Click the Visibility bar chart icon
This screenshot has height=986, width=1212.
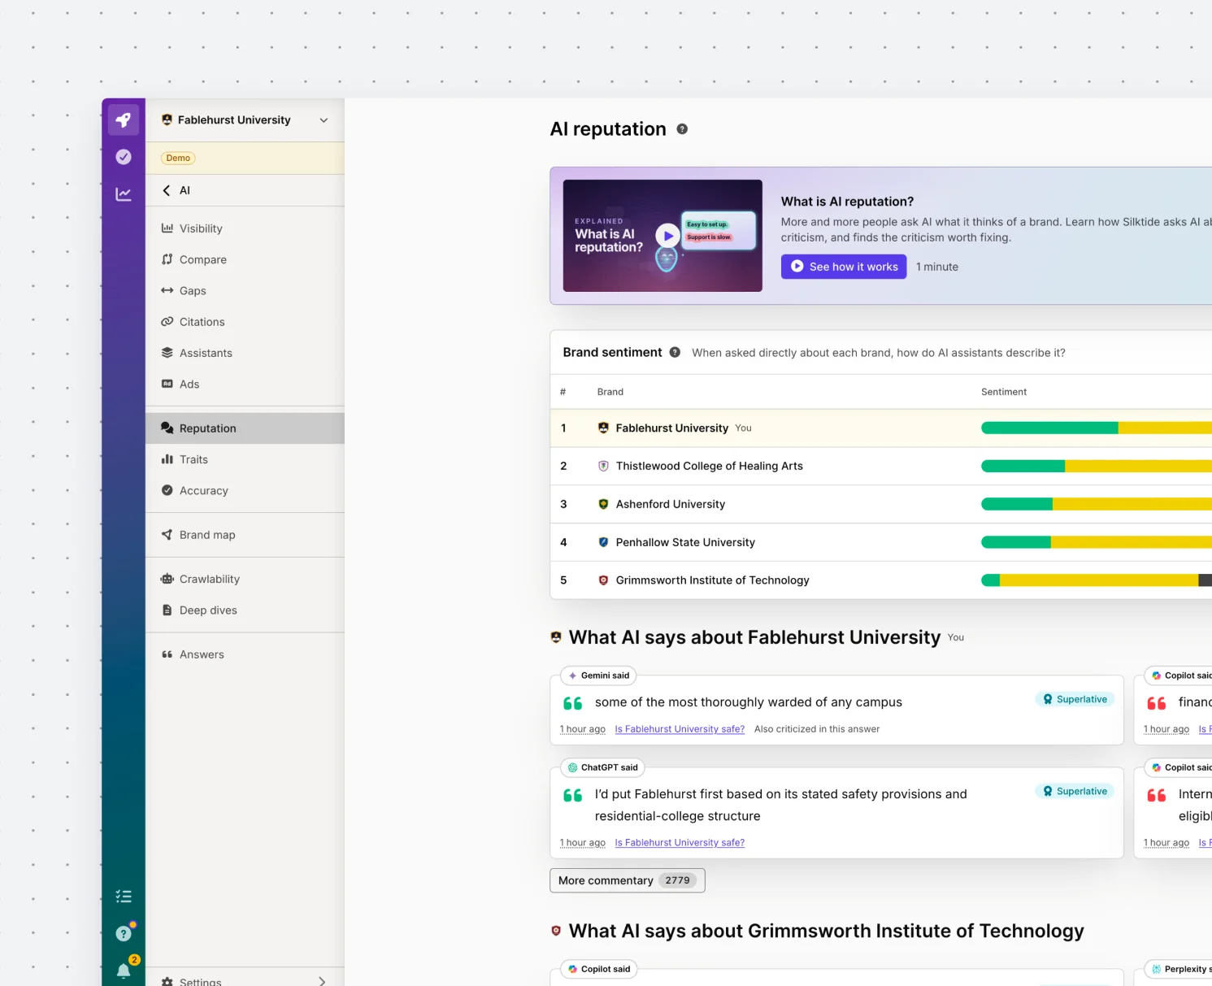(x=167, y=228)
